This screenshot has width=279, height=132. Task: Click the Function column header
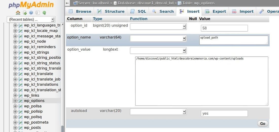tap(138, 19)
